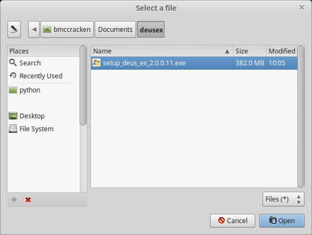312x235 pixels.
Task: Toggle the type-a-filename pencil button
Action: (14, 30)
